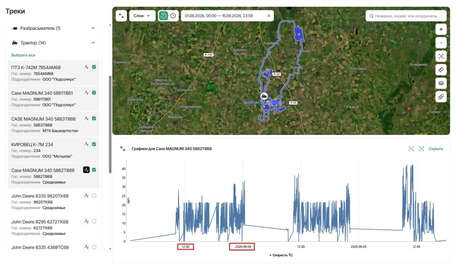Click Скрыть to hide graphs
Image resolution: width=456 pixels, height=267 pixels.
[x=436, y=149]
